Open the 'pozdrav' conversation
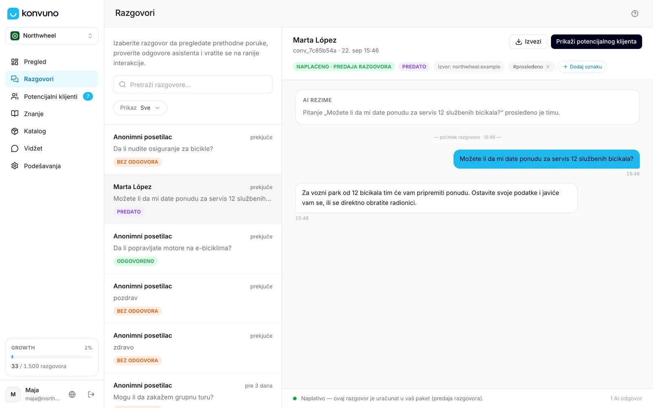 click(x=193, y=299)
